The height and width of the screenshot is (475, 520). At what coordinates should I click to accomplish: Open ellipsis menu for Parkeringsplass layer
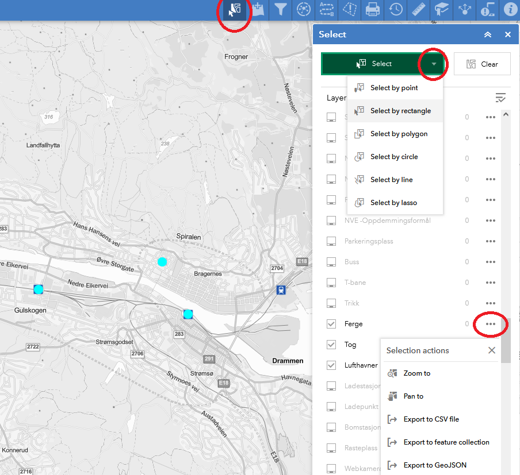tap(491, 241)
